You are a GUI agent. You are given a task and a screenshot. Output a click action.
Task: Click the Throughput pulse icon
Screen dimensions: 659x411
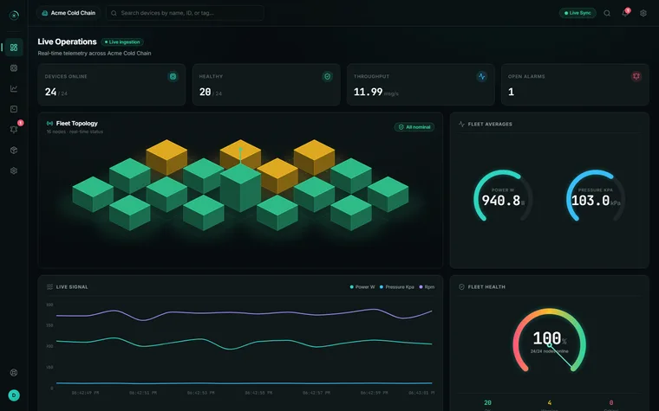point(481,76)
